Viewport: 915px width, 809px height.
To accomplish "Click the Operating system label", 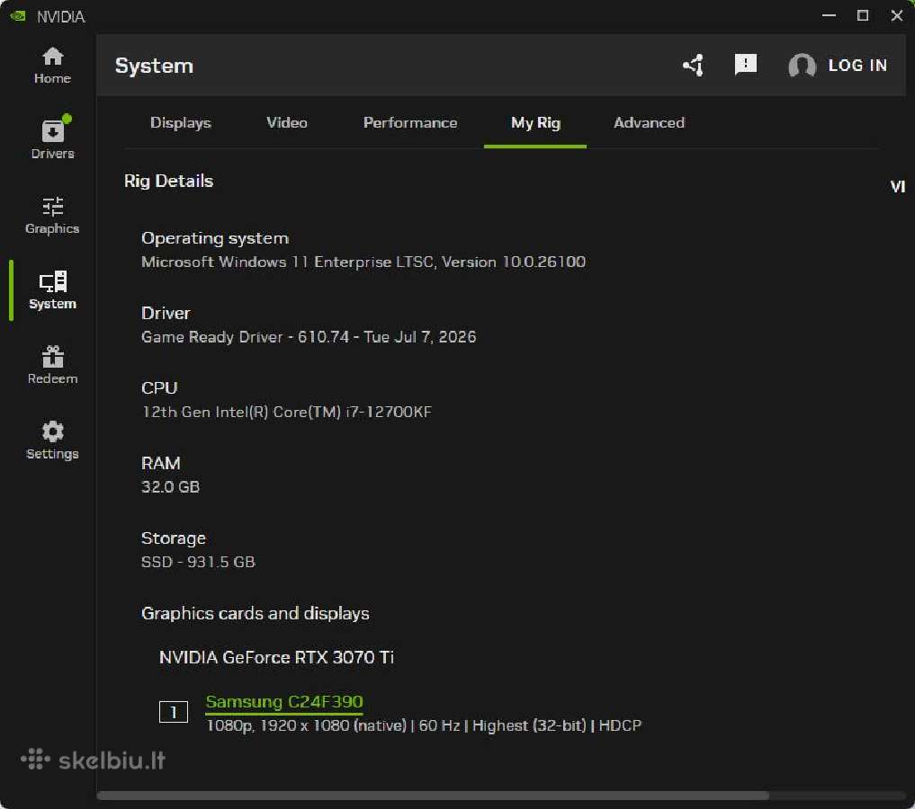I will (x=215, y=238).
